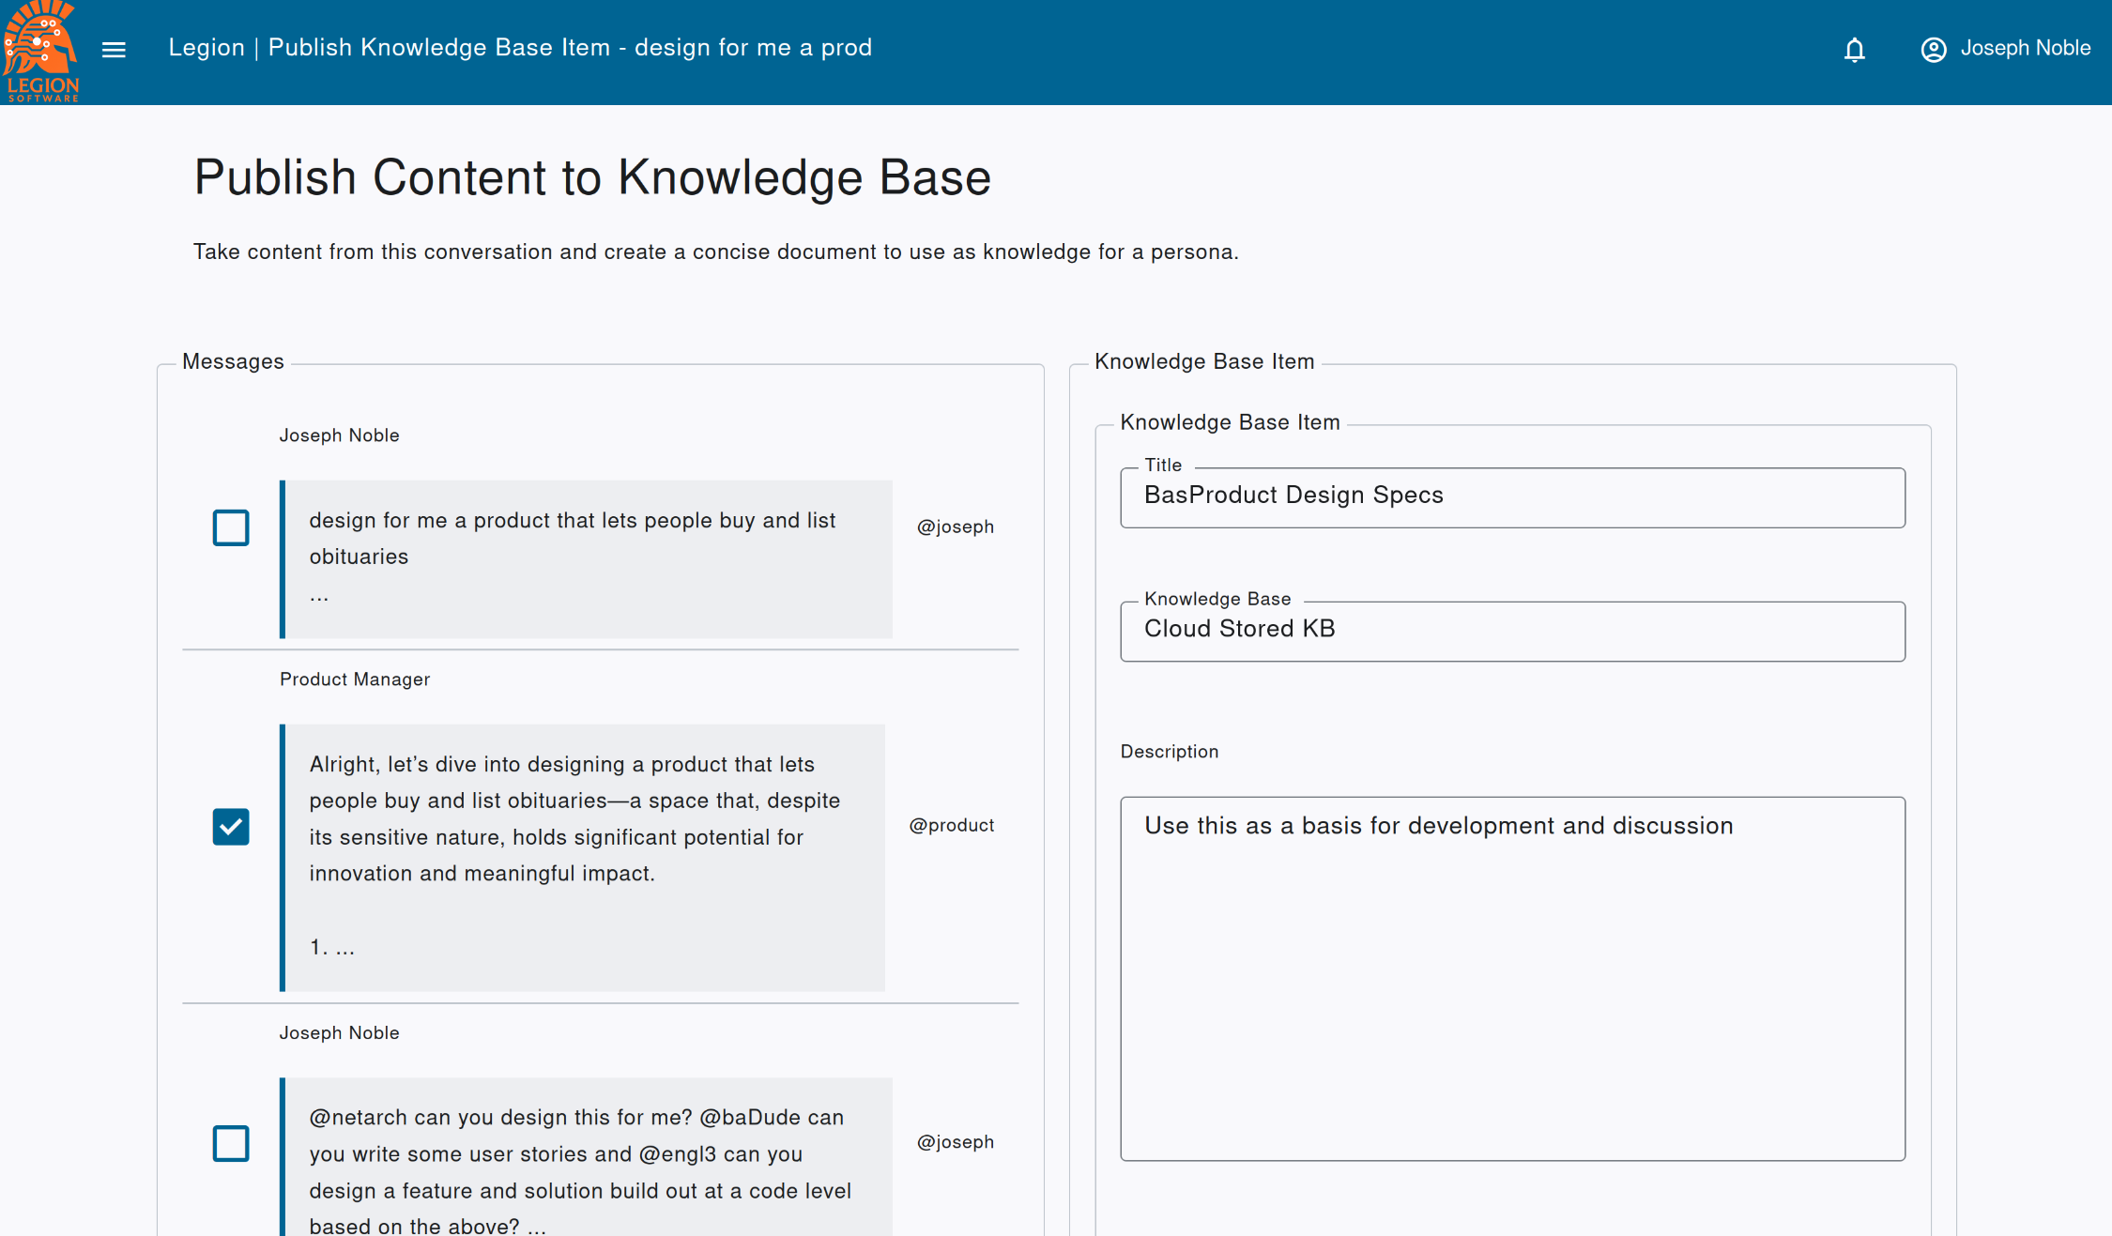The width and height of the screenshot is (2112, 1236).
Task: Click the user account avatar icon
Action: (x=1933, y=50)
